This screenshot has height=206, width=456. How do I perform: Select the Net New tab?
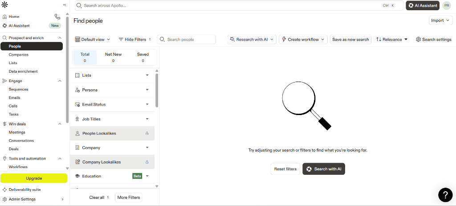113,58
